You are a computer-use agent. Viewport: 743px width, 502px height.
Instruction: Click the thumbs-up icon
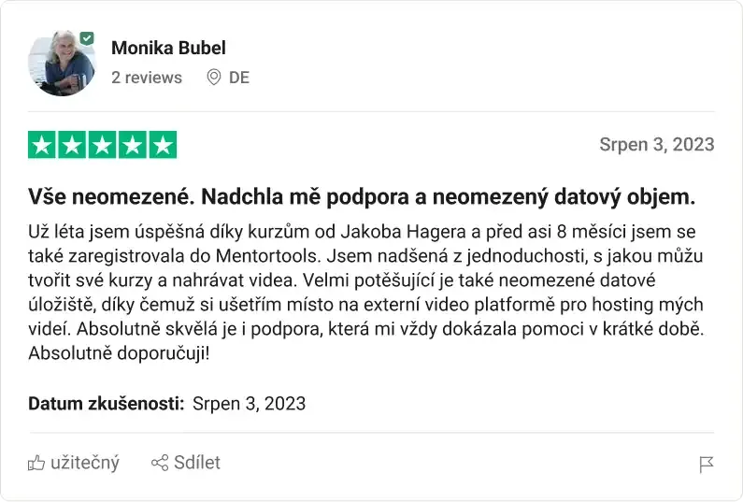(x=36, y=463)
